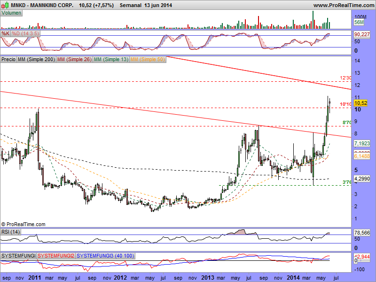Click the -100 label on SYSTEMFUNGI axis

pyautogui.click(x=359, y=269)
